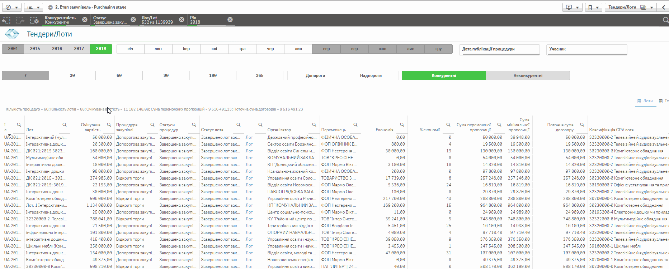Click the step back selection icon
Image resolution: width=669 pixels, height=269 pixels.
coord(6,20)
